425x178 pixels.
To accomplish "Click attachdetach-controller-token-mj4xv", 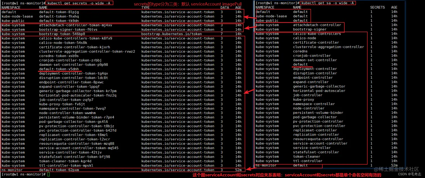I will click(76, 25).
